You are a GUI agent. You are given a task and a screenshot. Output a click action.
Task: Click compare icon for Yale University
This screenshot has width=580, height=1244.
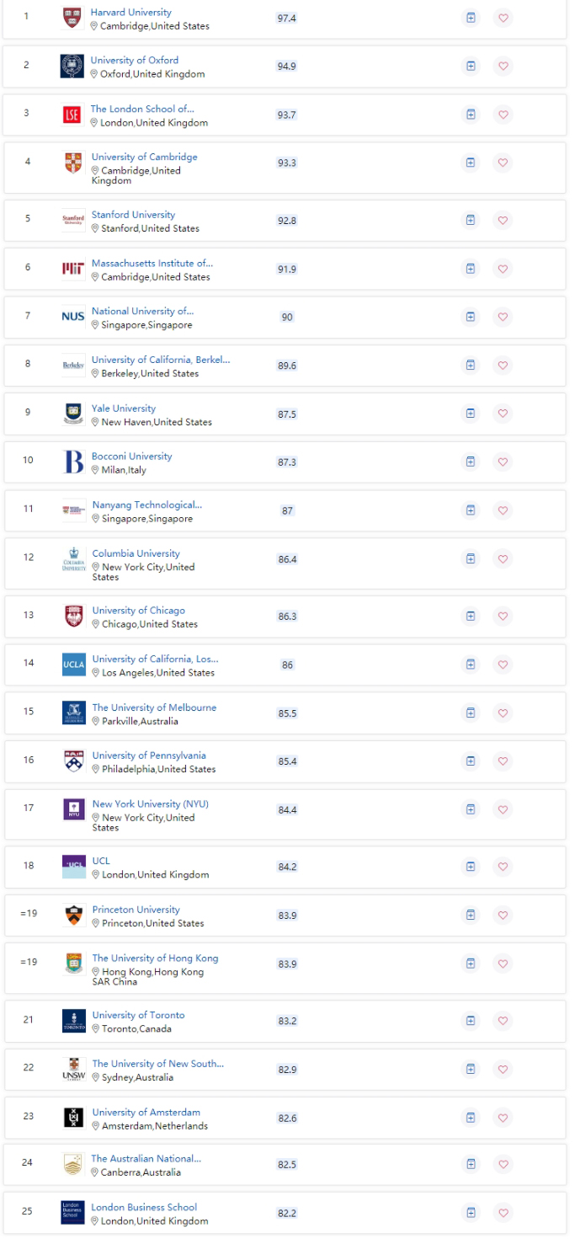pos(471,414)
